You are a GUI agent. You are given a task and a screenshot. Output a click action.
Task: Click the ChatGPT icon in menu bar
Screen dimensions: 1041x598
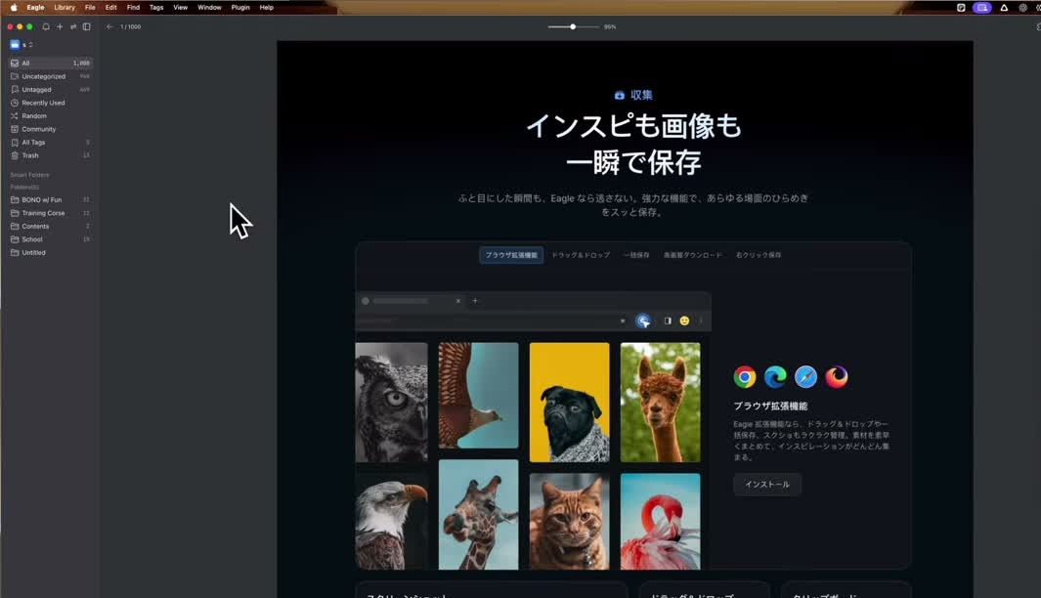pyautogui.click(x=1023, y=8)
